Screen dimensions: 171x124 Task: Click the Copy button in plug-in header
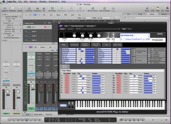(124, 29)
